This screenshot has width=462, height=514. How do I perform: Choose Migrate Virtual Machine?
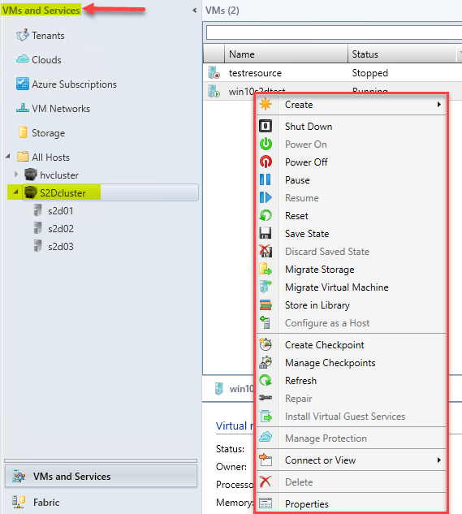click(x=351, y=287)
